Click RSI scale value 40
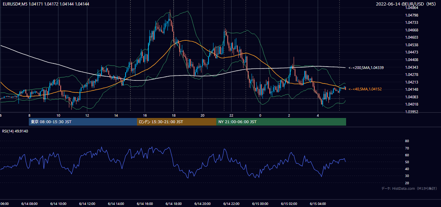This screenshot has width=441, height=207. point(407,169)
